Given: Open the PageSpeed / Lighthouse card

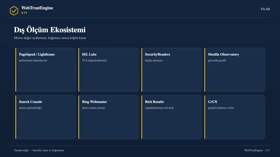Looking at the screenshot, I should tap(45, 69).
